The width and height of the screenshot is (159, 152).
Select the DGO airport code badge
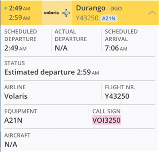(x=116, y=9)
